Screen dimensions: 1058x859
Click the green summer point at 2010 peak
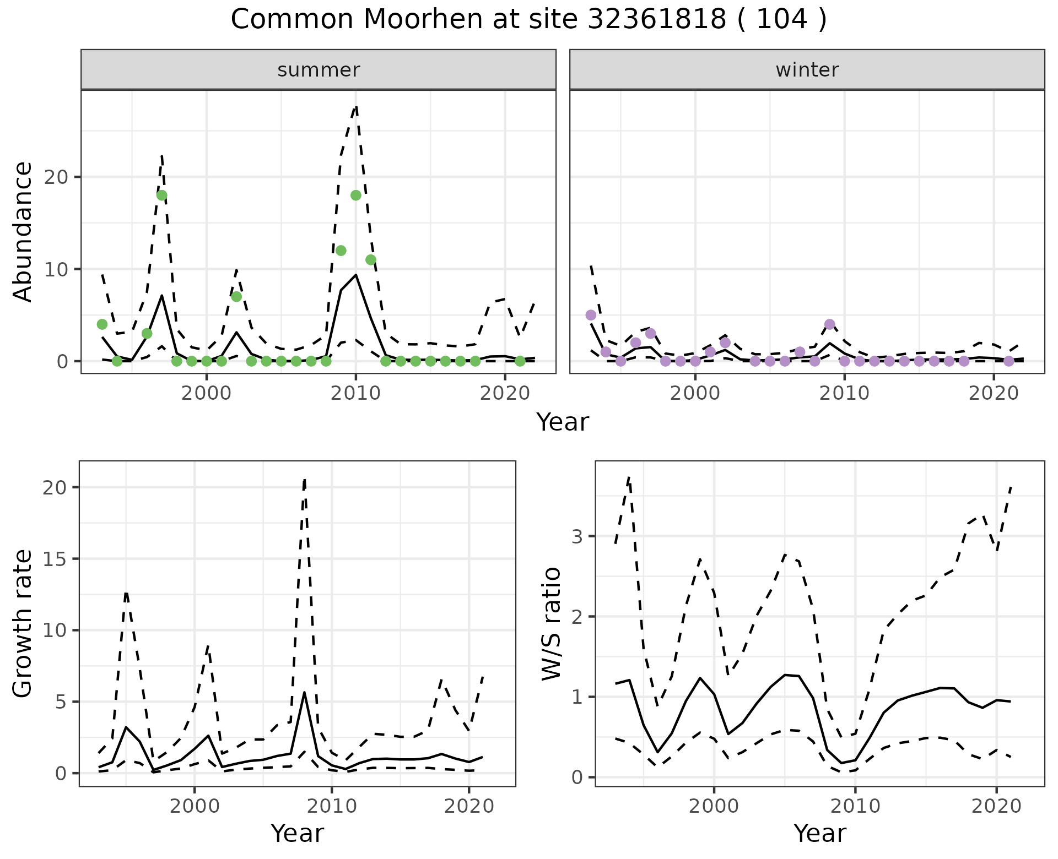point(355,195)
